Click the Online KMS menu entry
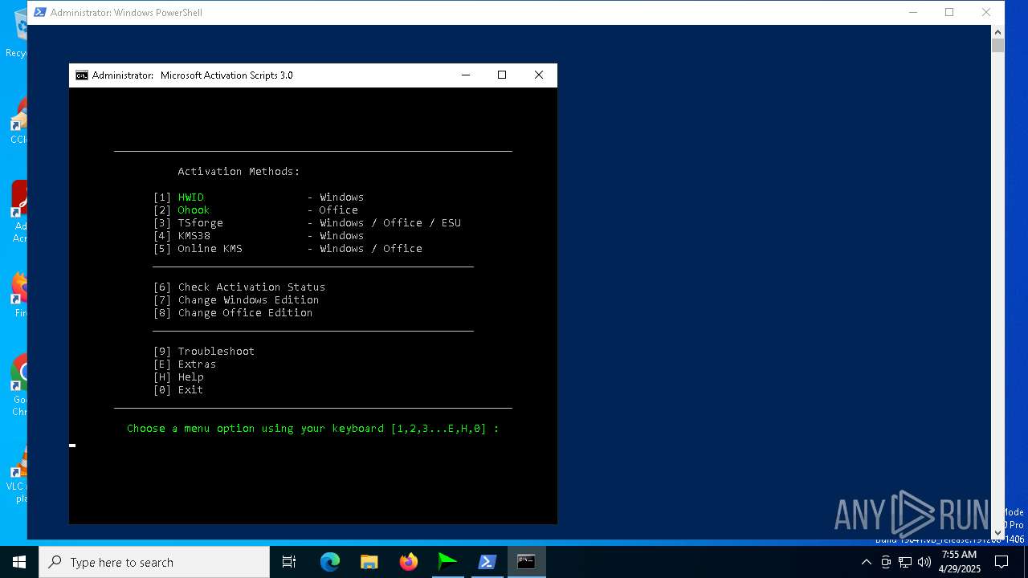Screen dimensions: 1028x578 tap(288, 248)
